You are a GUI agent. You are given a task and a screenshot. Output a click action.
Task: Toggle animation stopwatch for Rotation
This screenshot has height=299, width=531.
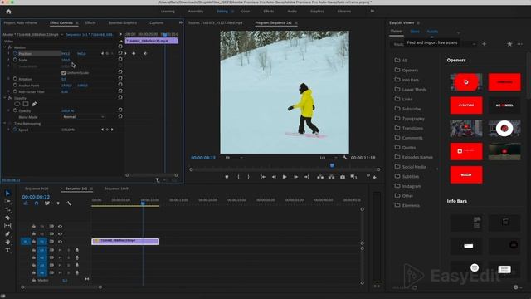tap(15, 79)
